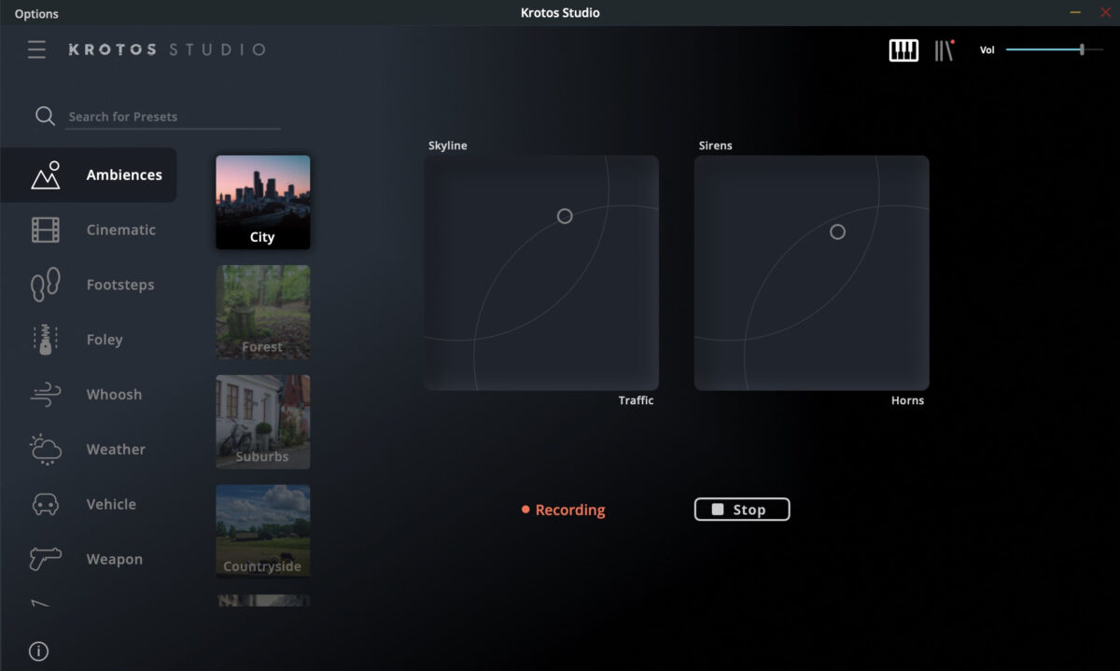Stop the recording
Screen dimensions: 1120x671
[x=742, y=510]
